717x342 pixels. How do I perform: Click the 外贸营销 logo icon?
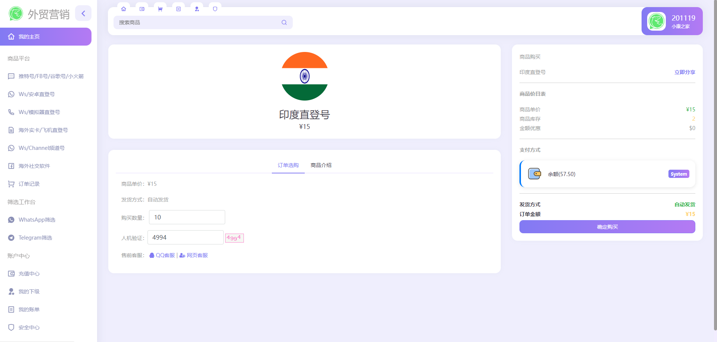tap(15, 13)
